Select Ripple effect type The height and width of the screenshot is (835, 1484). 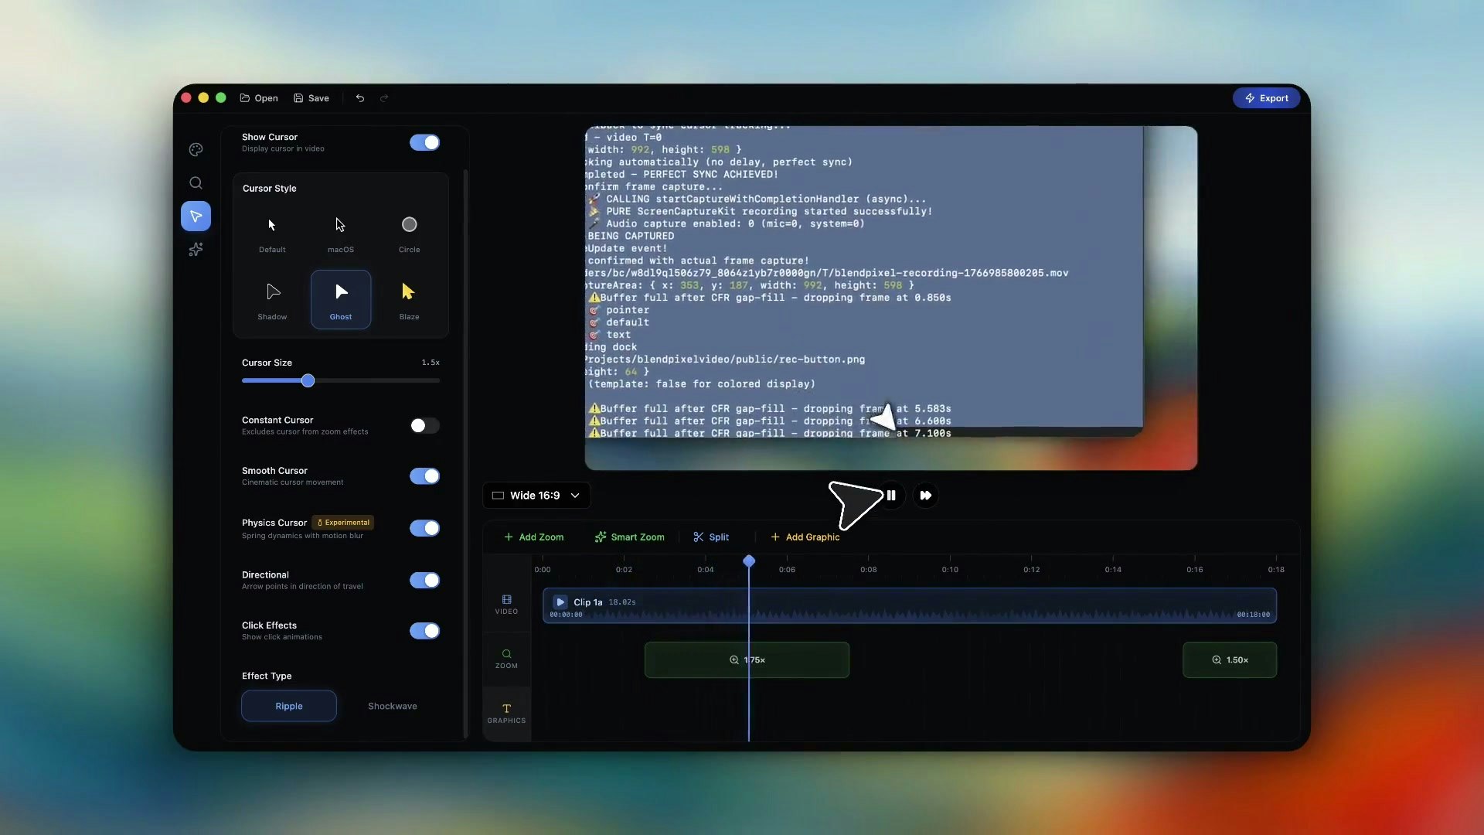click(289, 706)
